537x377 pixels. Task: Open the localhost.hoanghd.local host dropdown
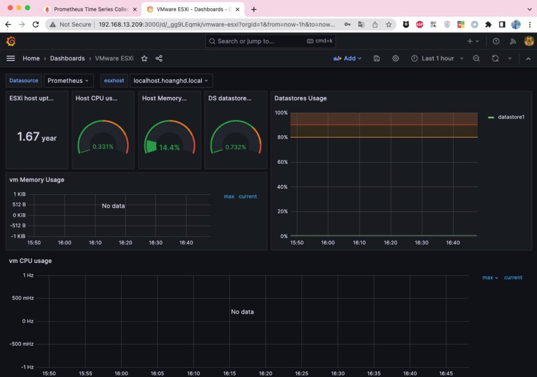[x=171, y=81]
